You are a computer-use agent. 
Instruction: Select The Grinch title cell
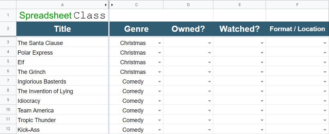tap(62, 72)
